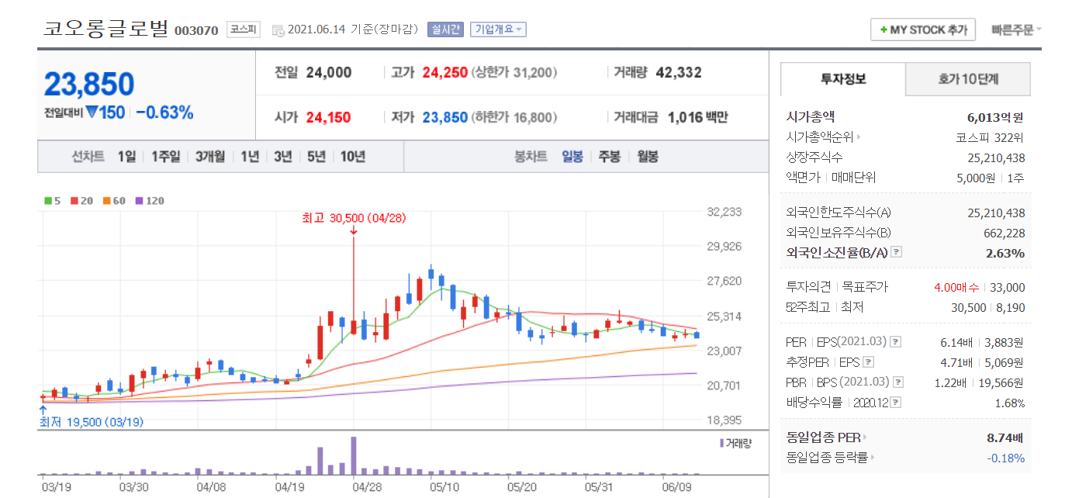Viewport: 1072px width, 498px height.
Task: Click the current price 23,850
Action: tap(89, 85)
